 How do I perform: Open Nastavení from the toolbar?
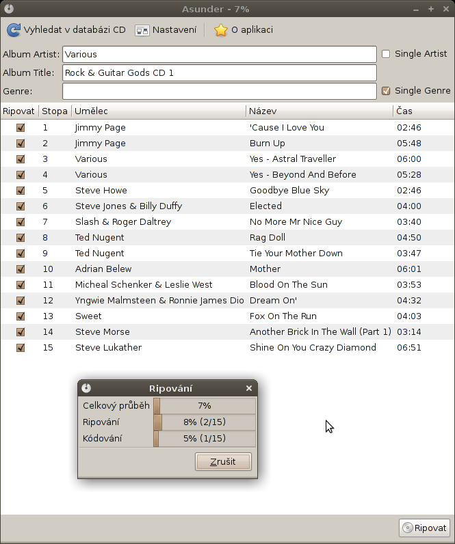click(166, 30)
